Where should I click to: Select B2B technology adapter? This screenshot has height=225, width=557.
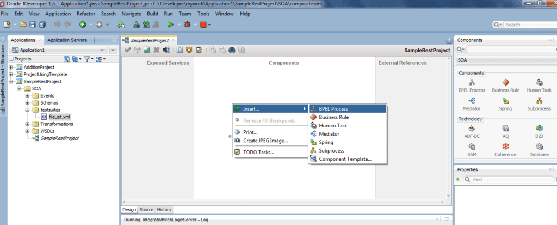(539, 132)
